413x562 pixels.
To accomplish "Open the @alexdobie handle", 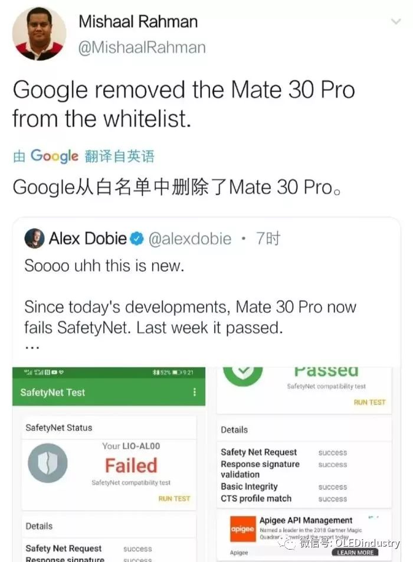I will [190, 238].
